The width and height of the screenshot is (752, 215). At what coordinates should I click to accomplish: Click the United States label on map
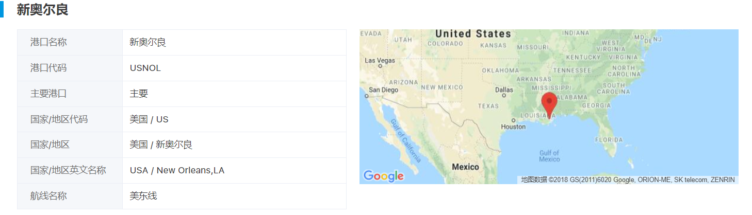tap(472, 34)
